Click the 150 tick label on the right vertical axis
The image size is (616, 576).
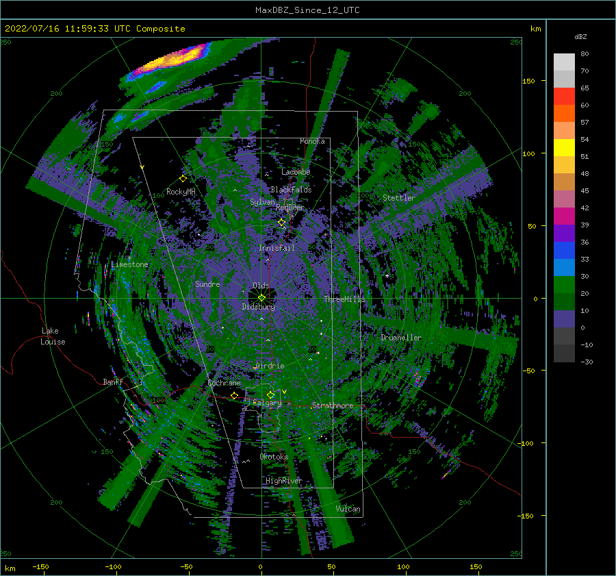[528, 81]
